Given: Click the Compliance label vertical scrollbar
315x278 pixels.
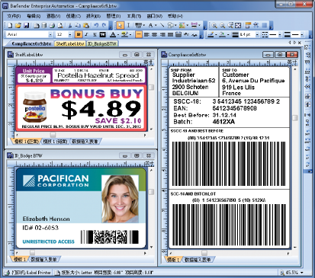Looking at the screenshot, I should (x=295, y=158).
